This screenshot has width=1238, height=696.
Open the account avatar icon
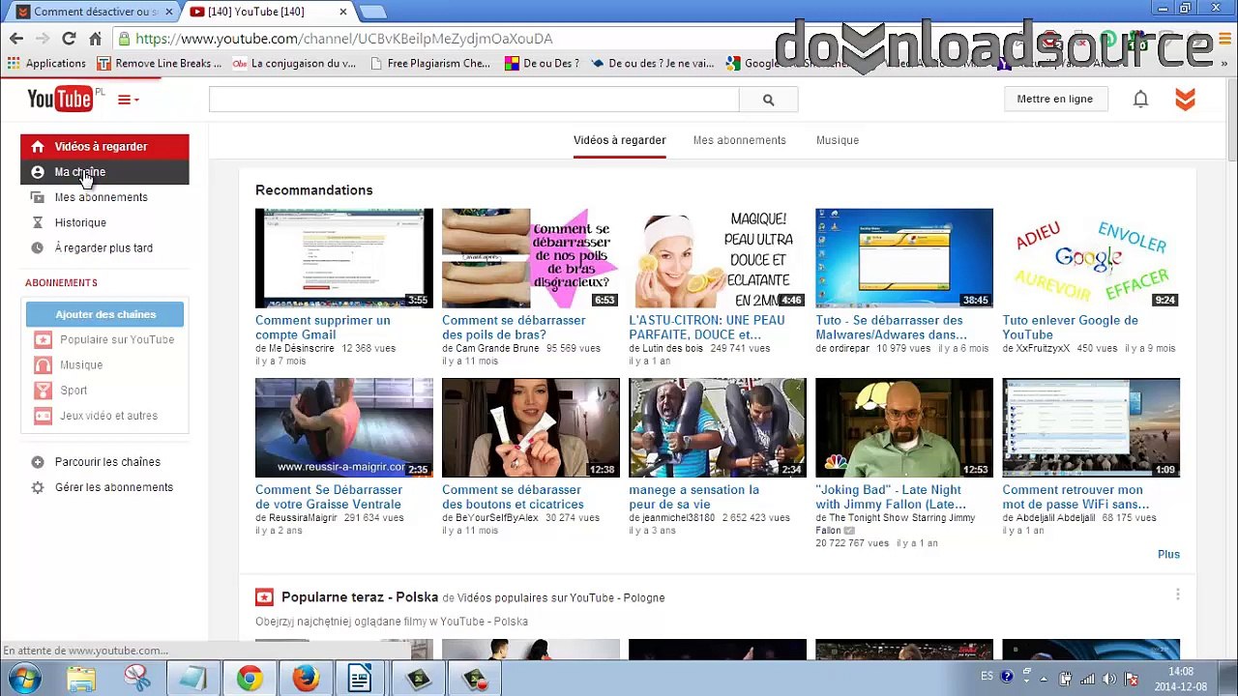1185,99
